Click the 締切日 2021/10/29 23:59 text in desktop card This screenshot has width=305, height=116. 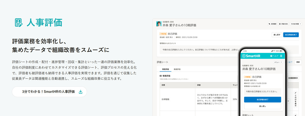pyautogui.click(x=187, y=37)
